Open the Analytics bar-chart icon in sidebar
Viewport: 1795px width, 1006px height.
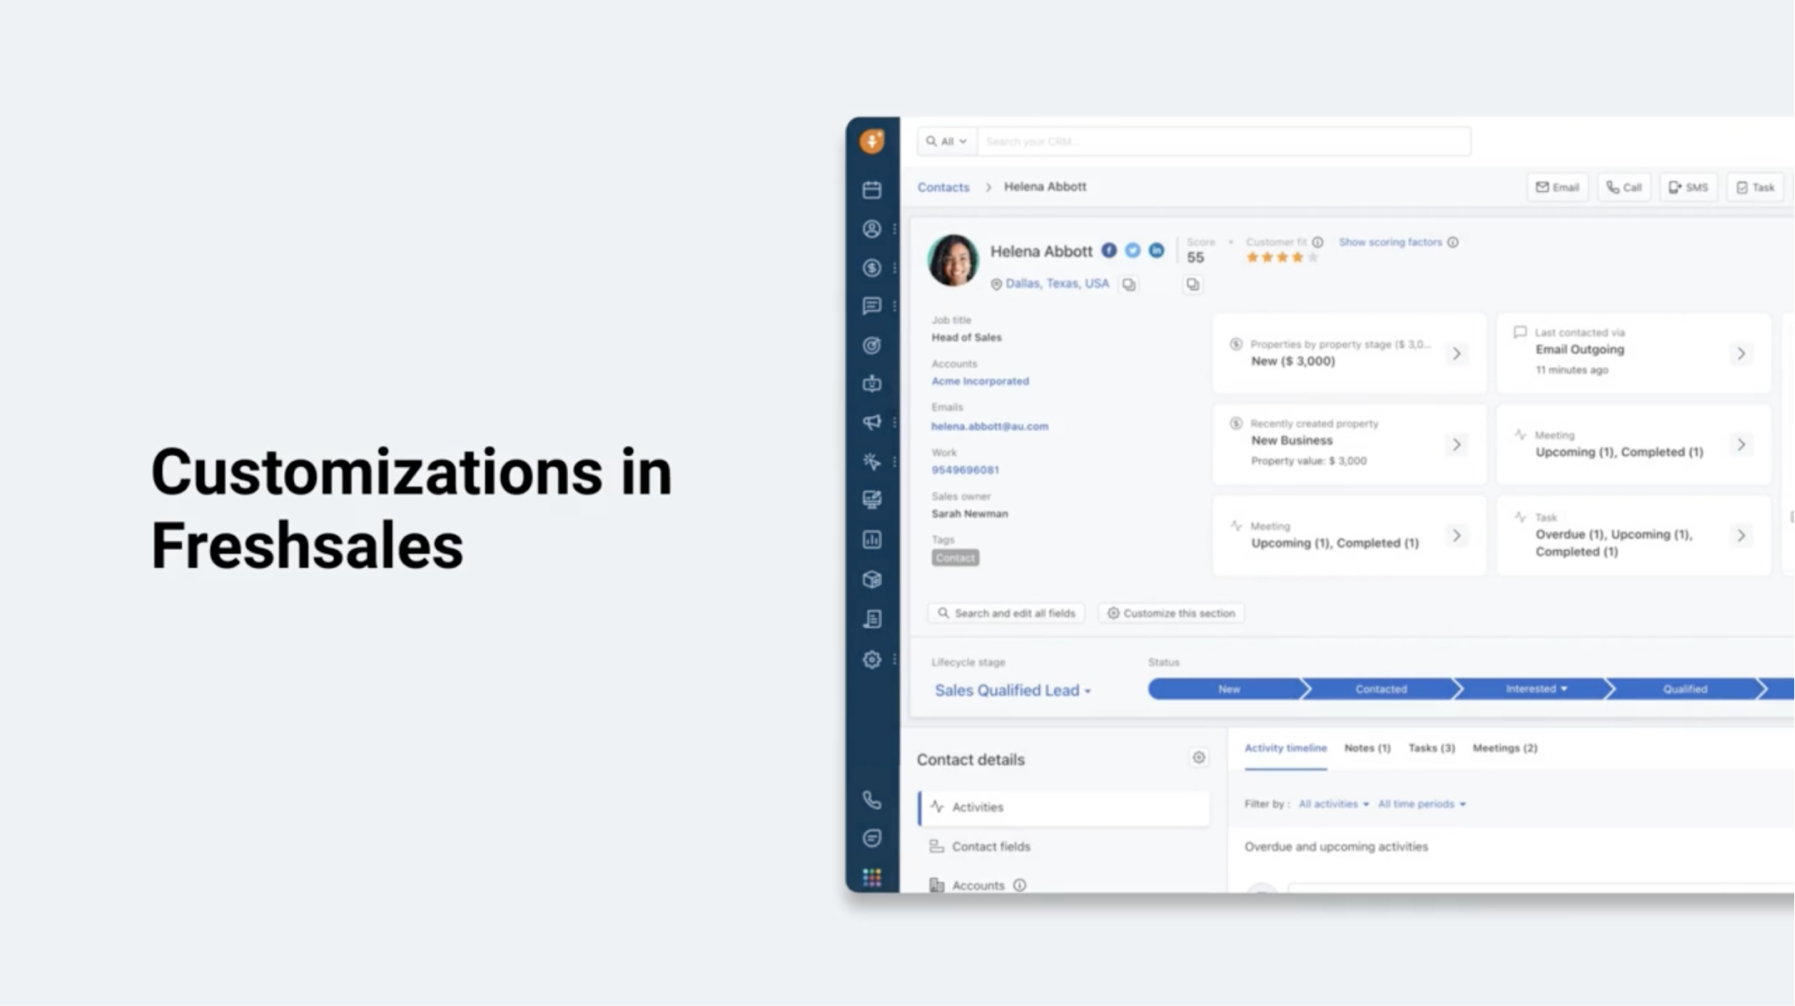pyautogui.click(x=871, y=539)
